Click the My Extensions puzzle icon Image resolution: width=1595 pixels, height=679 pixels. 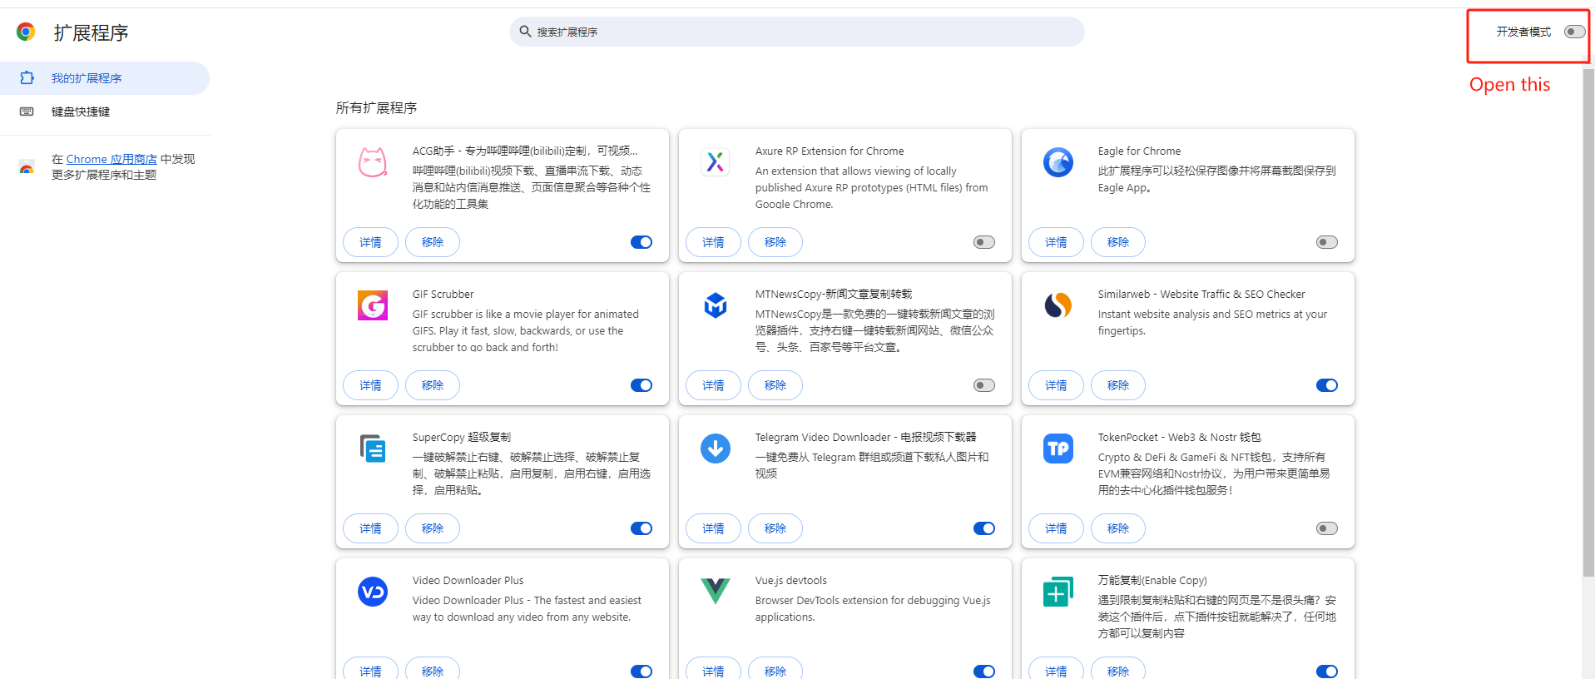pyautogui.click(x=27, y=77)
